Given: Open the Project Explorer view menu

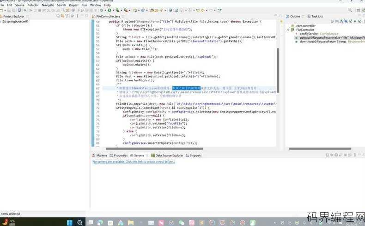Looking at the screenshot, I should click(78, 16).
